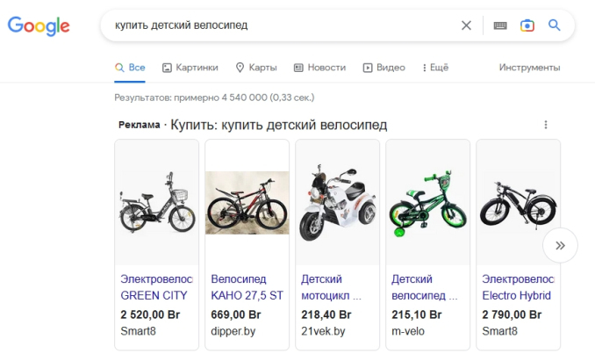
Task: Open ad options three-dot menu
Action: pos(546,125)
